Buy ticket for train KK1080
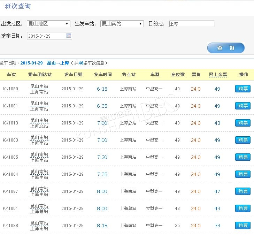This screenshot has height=235, width=254. (x=243, y=89)
